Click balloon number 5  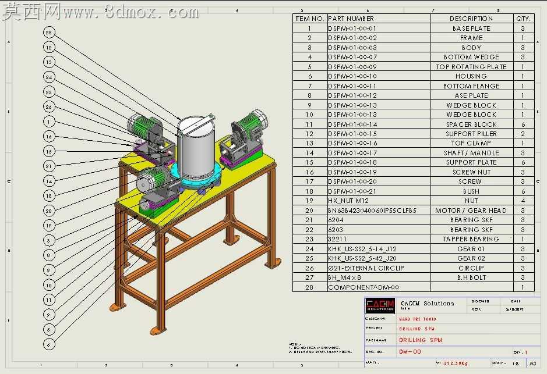[x=49, y=329]
